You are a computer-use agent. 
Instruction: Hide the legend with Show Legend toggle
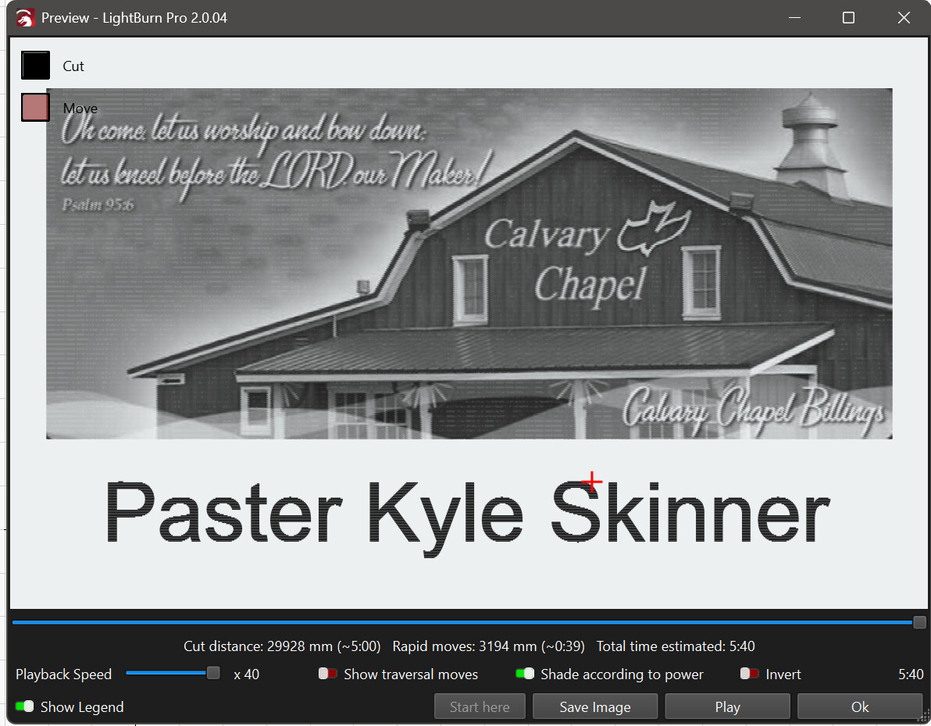click(x=25, y=706)
